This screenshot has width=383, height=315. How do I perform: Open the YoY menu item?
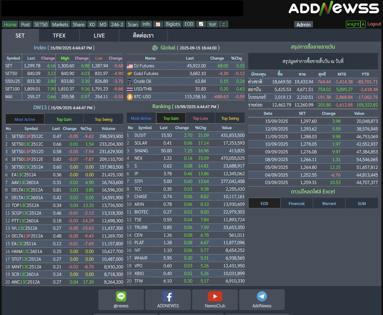tap(212, 24)
